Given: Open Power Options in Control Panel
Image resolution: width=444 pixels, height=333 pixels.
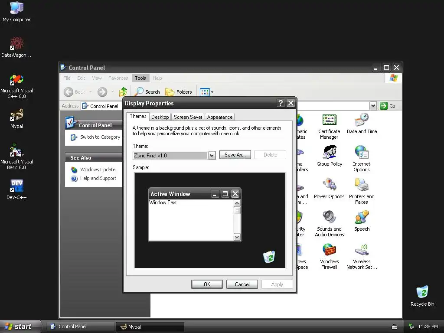Looking at the screenshot, I should point(329,189).
